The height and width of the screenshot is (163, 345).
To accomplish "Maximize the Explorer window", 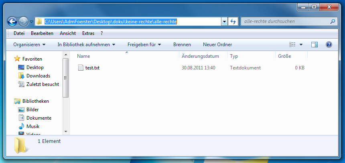I will (x=314, y=7).
